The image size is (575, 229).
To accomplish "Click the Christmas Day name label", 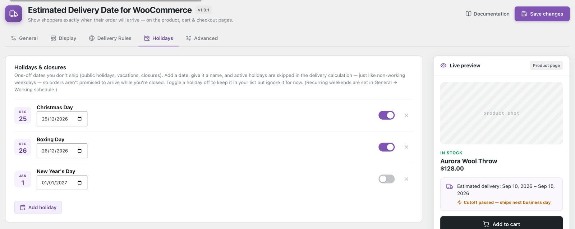I will pyautogui.click(x=55, y=108).
